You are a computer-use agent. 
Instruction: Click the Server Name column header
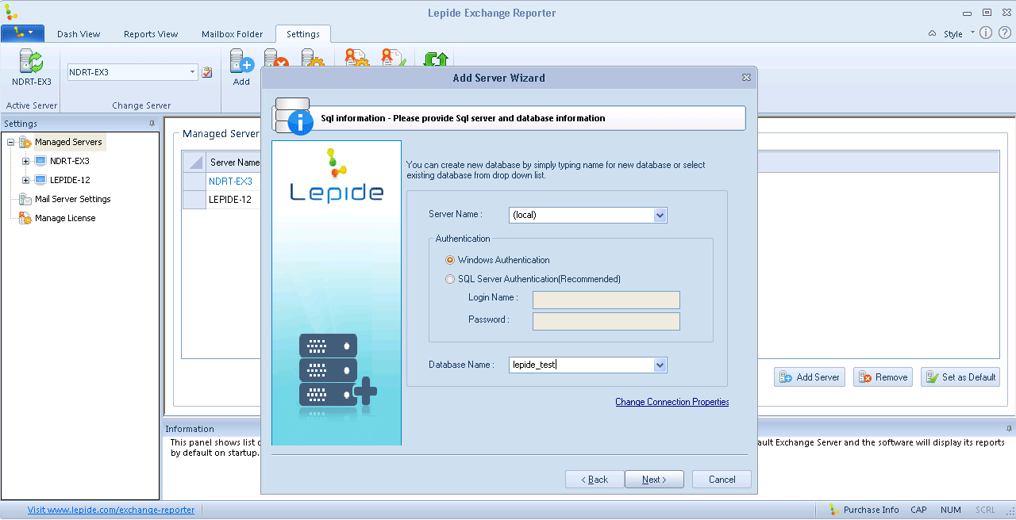(x=235, y=162)
